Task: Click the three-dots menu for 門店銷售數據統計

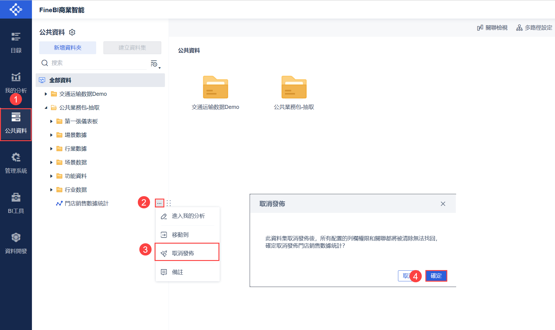Action: [x=159, y=203]
